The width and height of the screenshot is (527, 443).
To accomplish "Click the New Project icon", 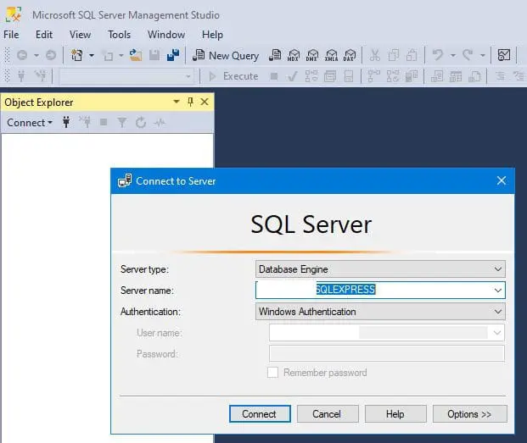I will pos(76,55).
